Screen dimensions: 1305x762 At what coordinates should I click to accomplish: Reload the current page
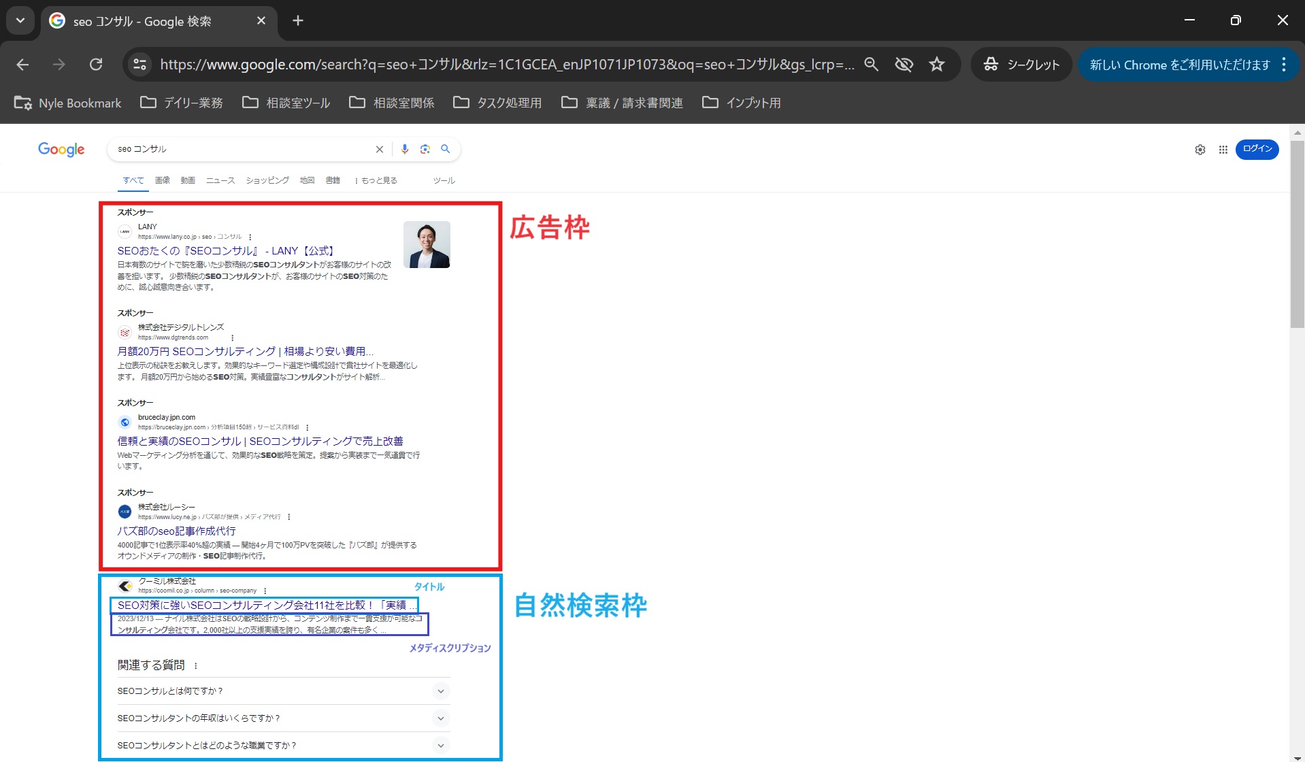click(96, 65)
